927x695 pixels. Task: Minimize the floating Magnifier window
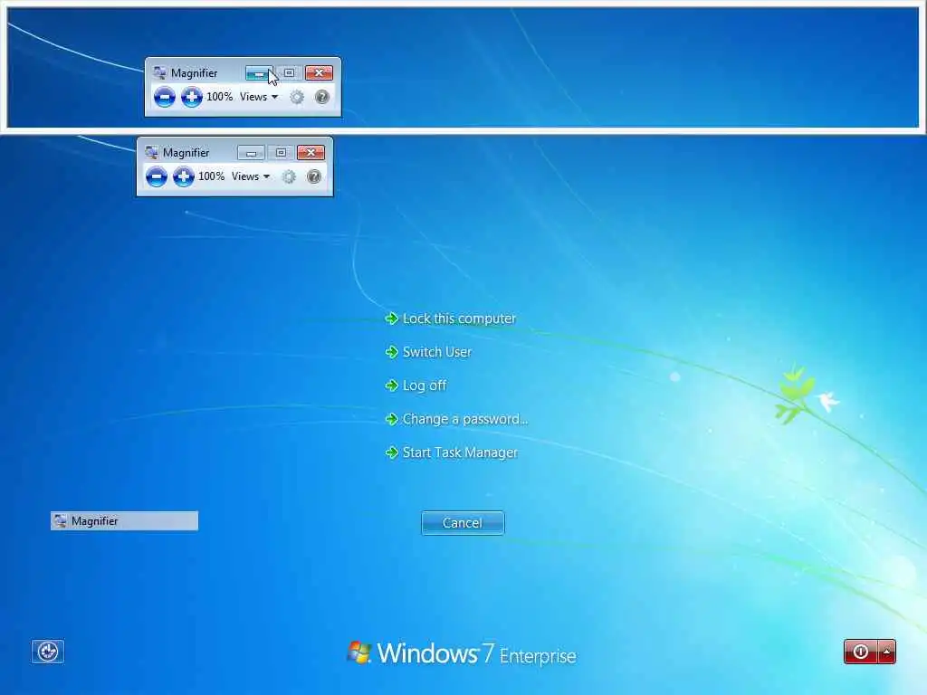pos(251,153)
